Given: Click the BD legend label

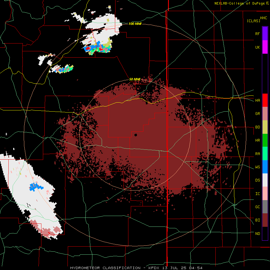Looking at the screenshot, I should (257, 127).
